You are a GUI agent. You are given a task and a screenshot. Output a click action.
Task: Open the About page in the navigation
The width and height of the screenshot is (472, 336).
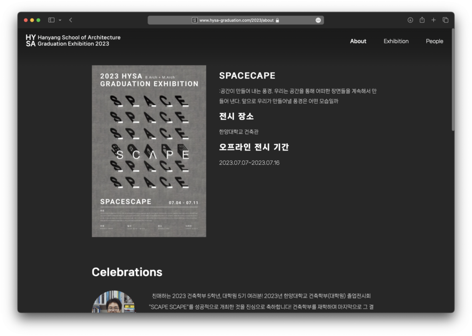click(358, 41)
